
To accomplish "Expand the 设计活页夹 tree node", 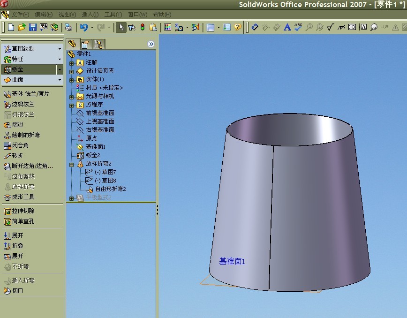I will click(71, 72).
